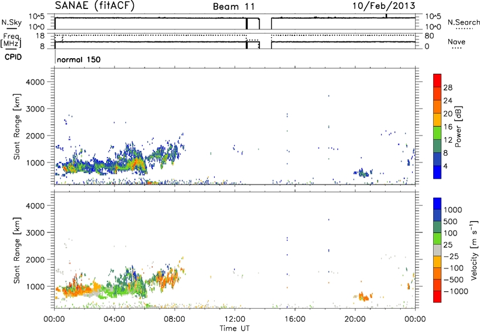Click the '20:00' time axis label

point(355,319)
